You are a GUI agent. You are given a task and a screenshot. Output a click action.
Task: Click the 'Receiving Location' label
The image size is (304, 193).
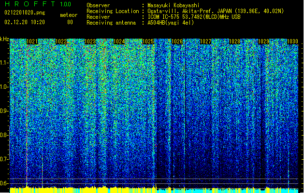113,11
